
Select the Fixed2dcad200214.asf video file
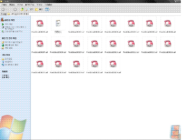click(113, 65)
